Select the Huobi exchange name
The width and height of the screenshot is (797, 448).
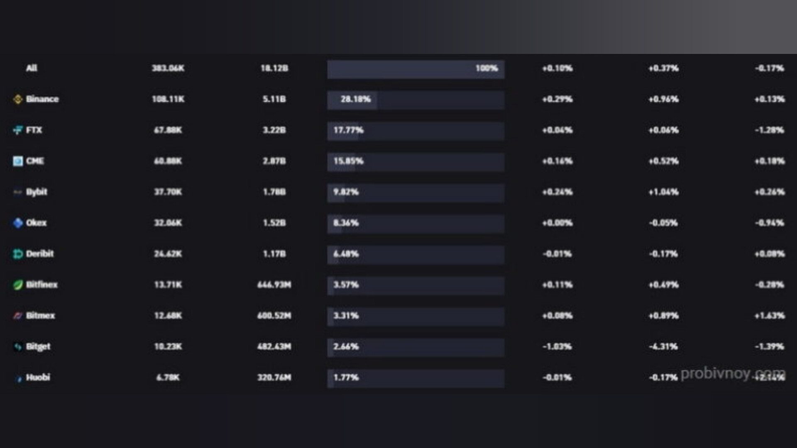(38, 377)
